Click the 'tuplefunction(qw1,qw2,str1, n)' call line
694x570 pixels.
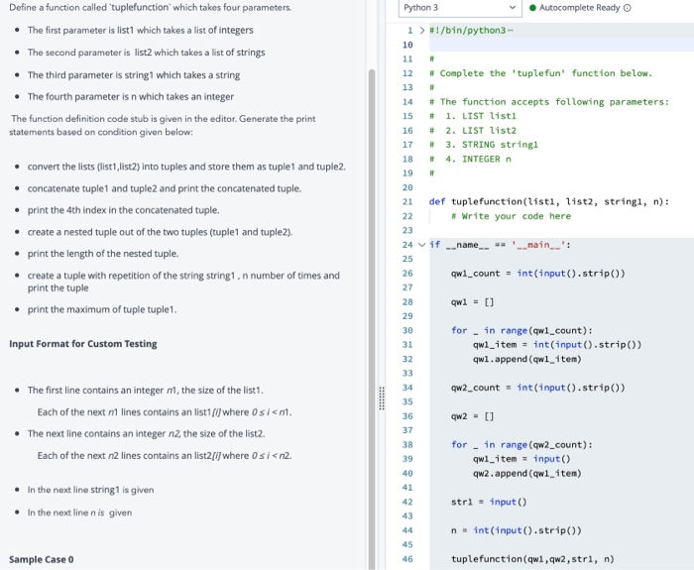pyautogui.click(x=532, y=559)
